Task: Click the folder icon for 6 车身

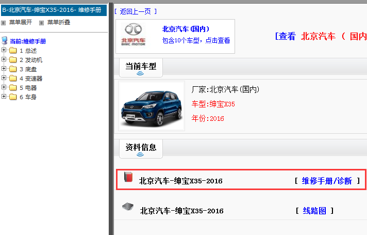Action: tap(13, 97)
